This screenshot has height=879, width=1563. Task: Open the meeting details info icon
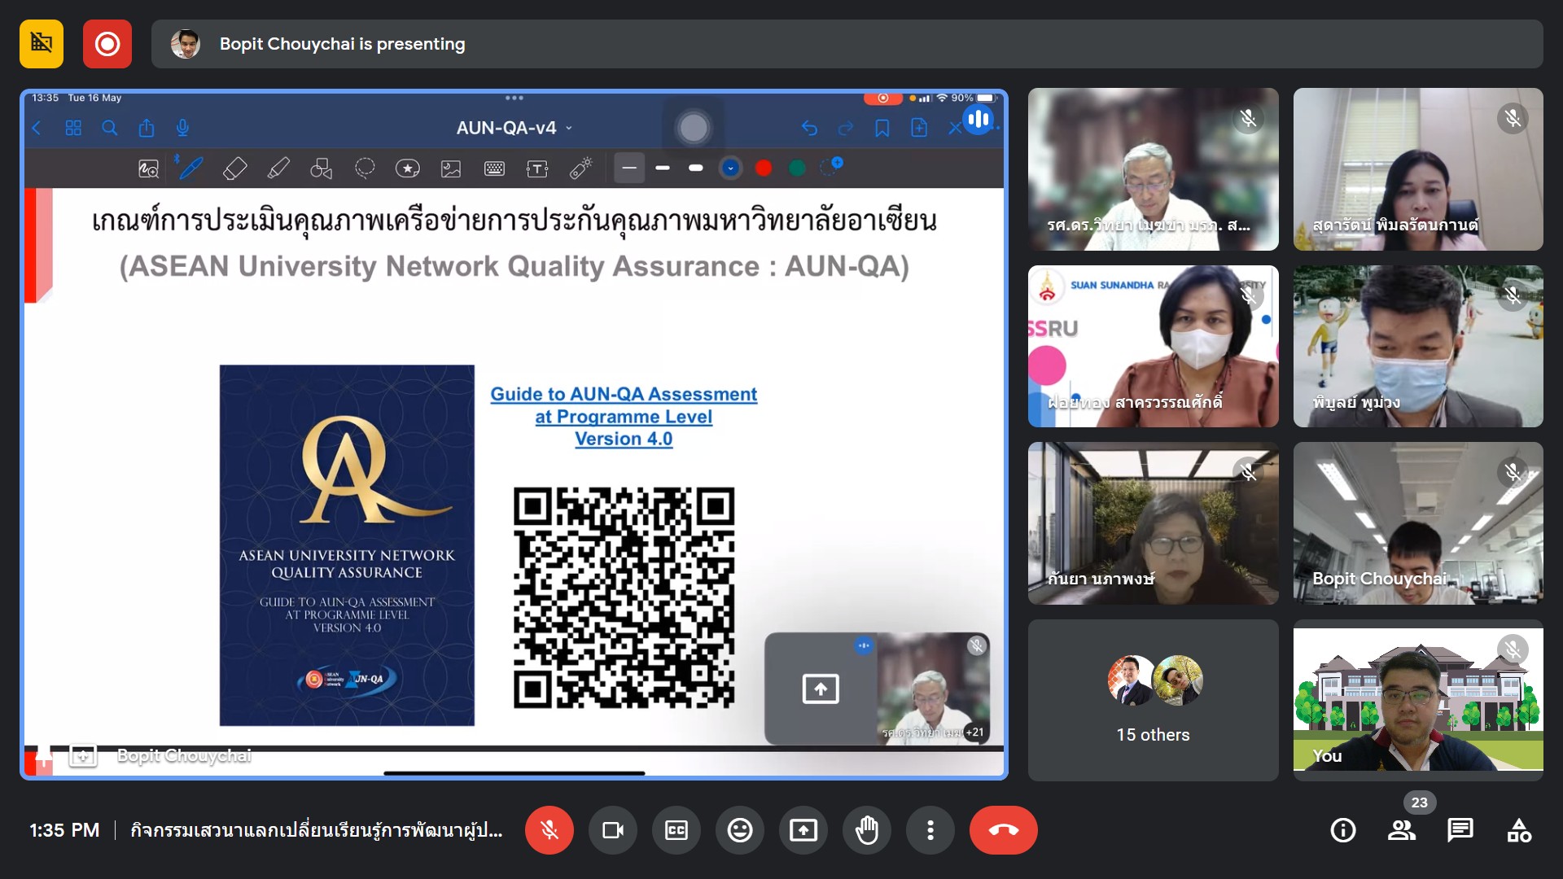click(1342, 830)
